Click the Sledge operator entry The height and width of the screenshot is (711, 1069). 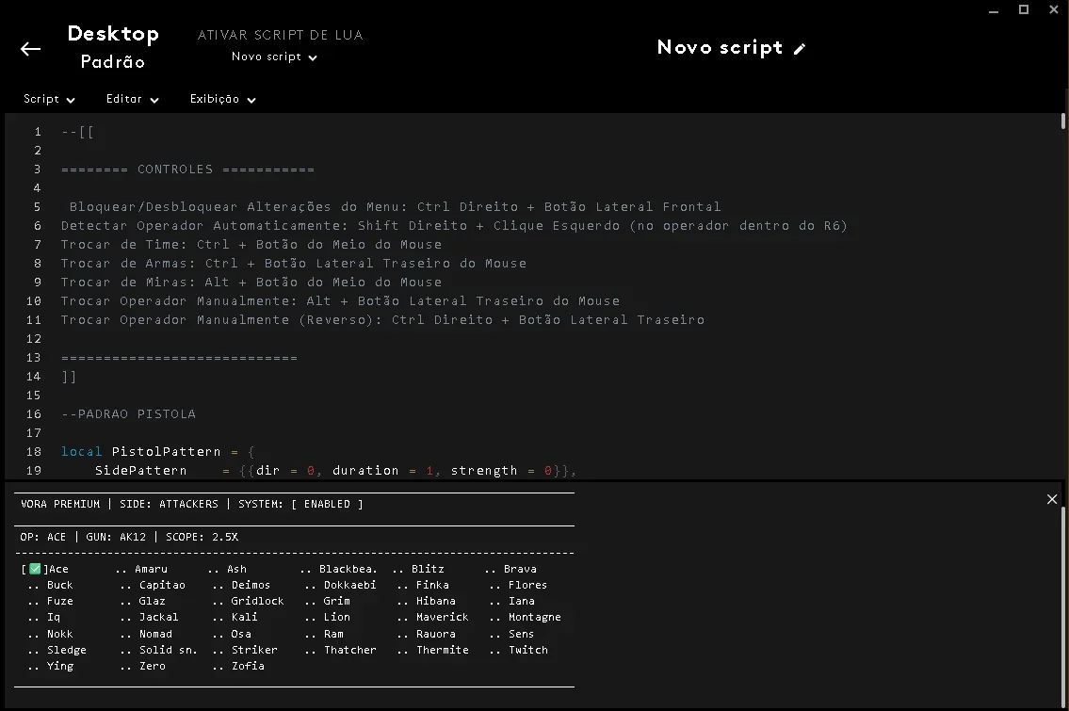[x=66, y=650]
